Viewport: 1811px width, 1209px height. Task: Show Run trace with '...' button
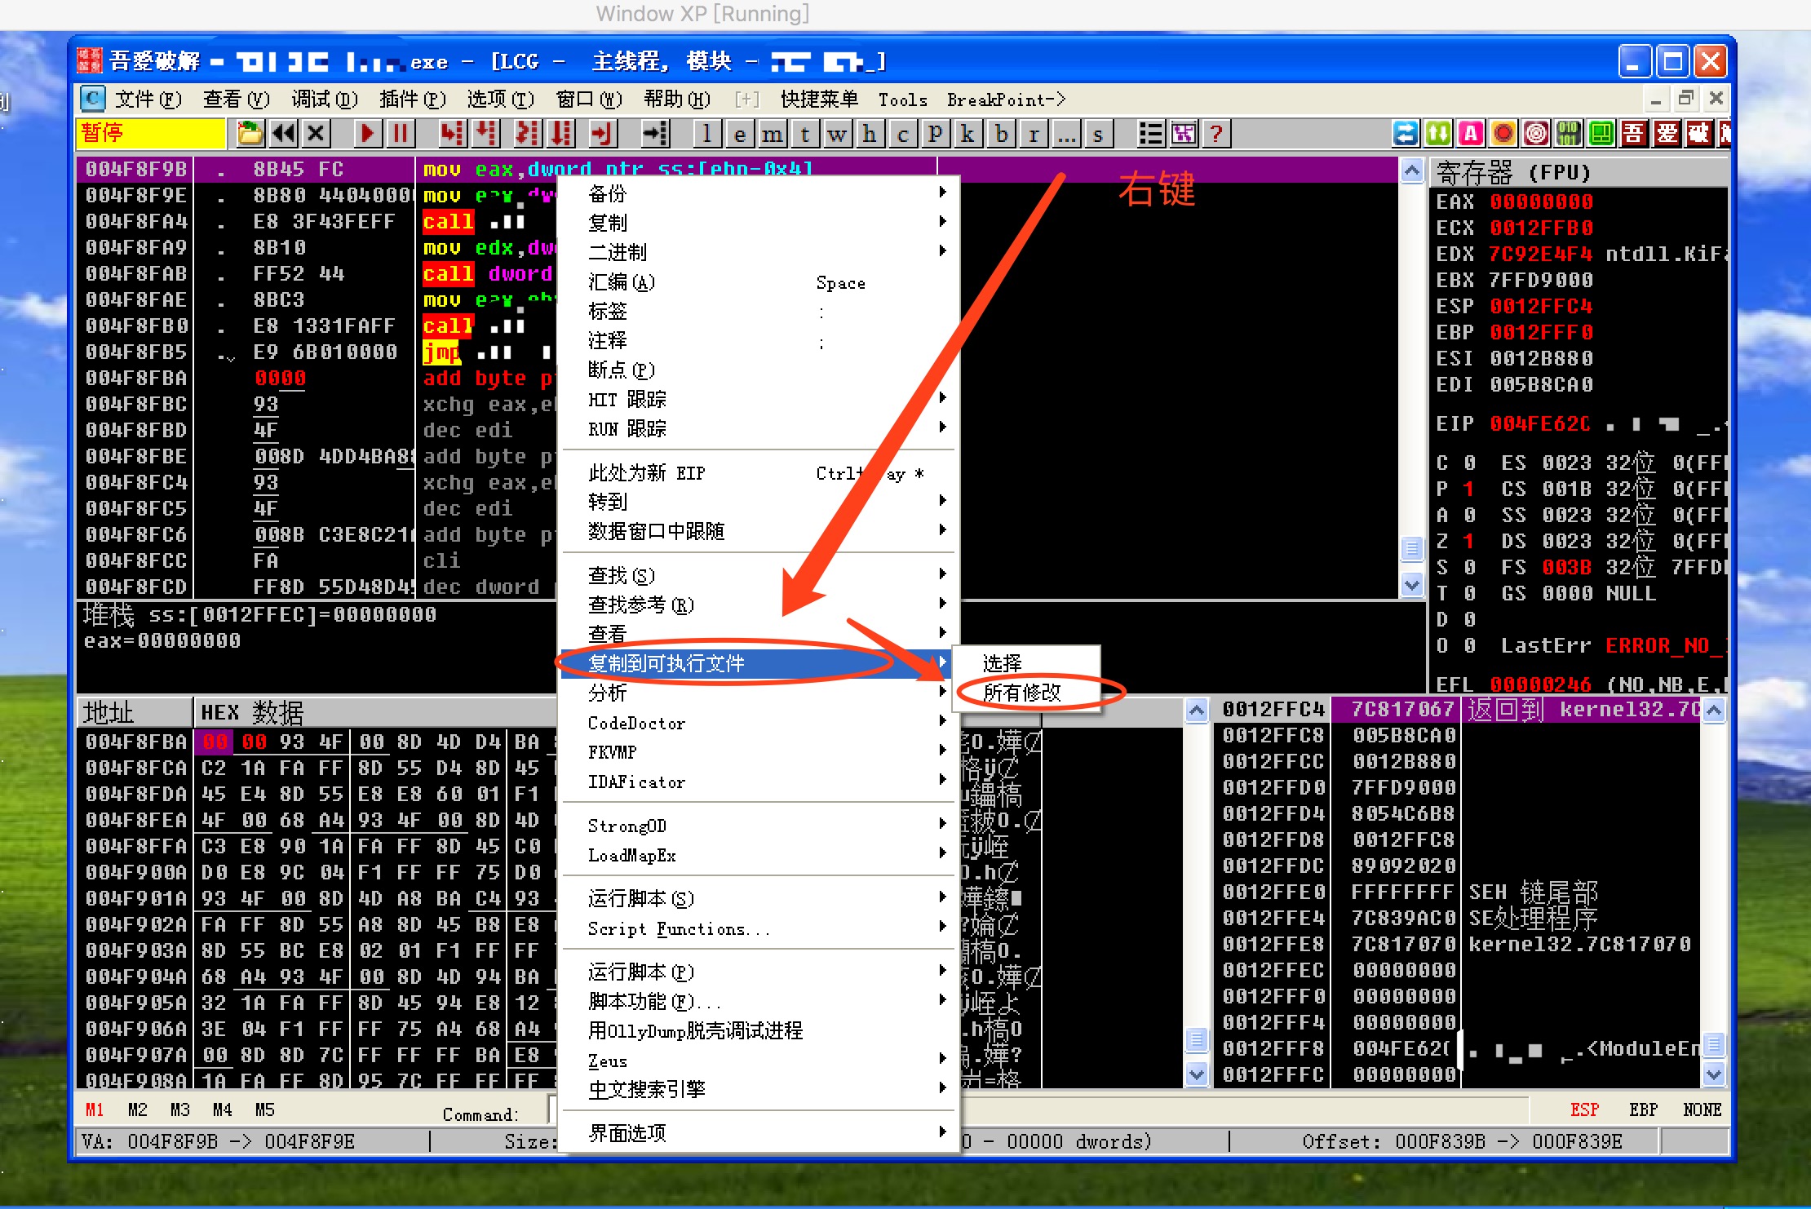tap(1066, 133)
